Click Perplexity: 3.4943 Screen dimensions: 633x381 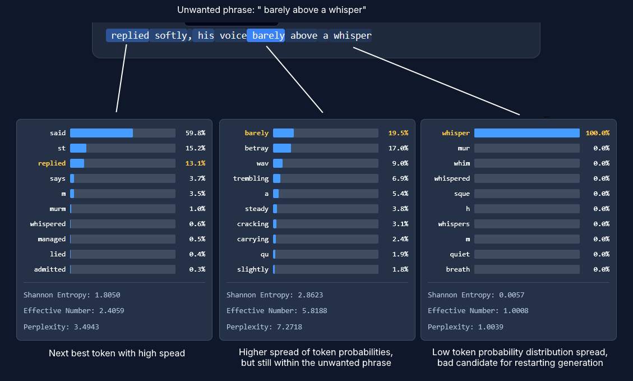coord(61,327)
